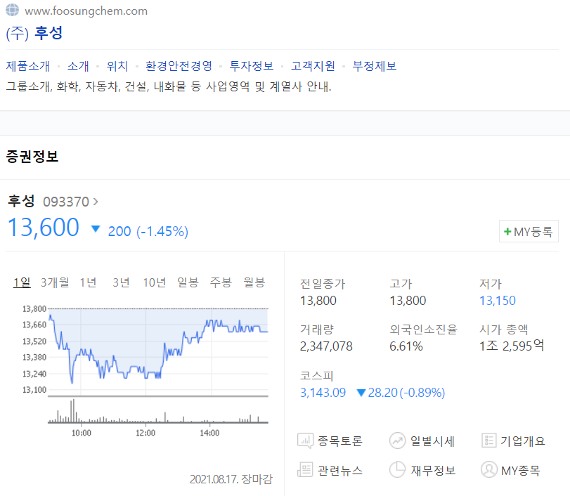The image size is (570, 496).
Task: Open the 종목토론 chart icon
Action: coord(305,440)
